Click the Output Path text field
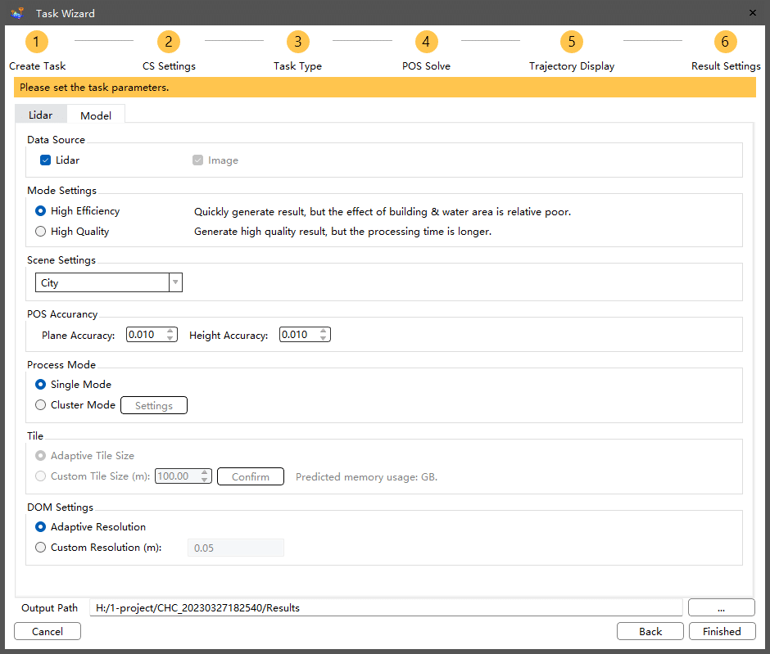The width and height of the screenshot is (770, 654). (x=385, y=607)
